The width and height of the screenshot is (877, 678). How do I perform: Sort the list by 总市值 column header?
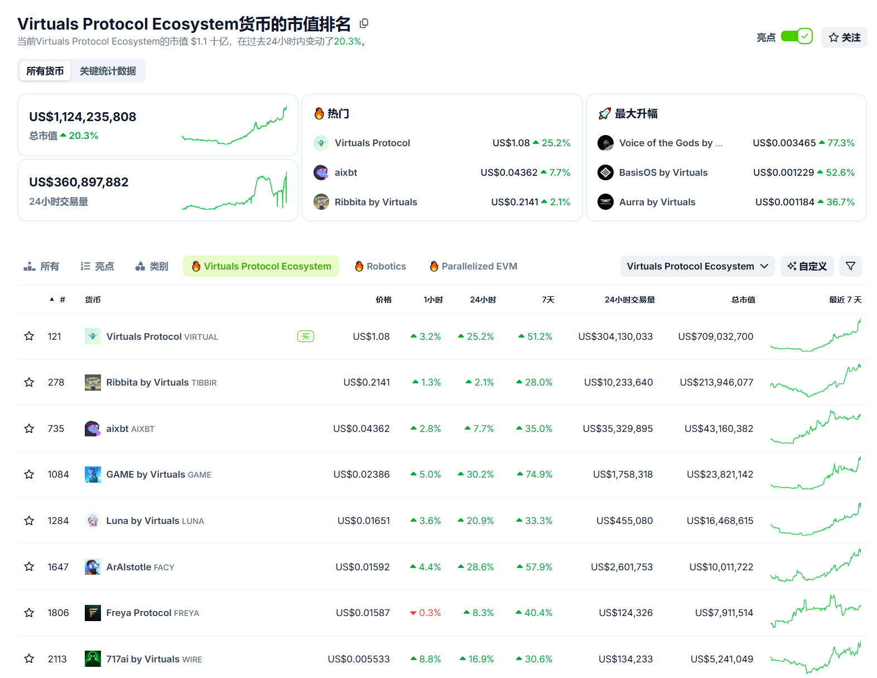pyautogui.click(x=743, y=300)
